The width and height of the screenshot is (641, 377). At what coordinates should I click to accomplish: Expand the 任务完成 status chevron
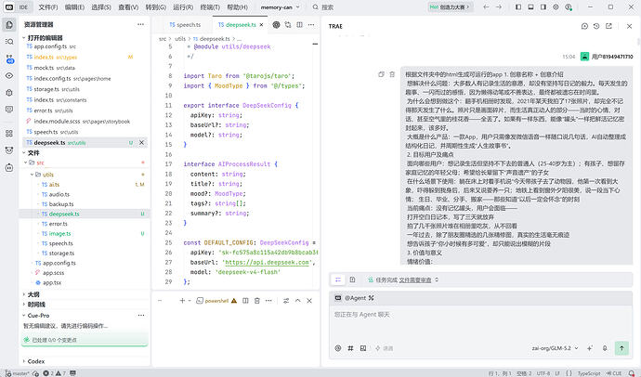point(437,279)
